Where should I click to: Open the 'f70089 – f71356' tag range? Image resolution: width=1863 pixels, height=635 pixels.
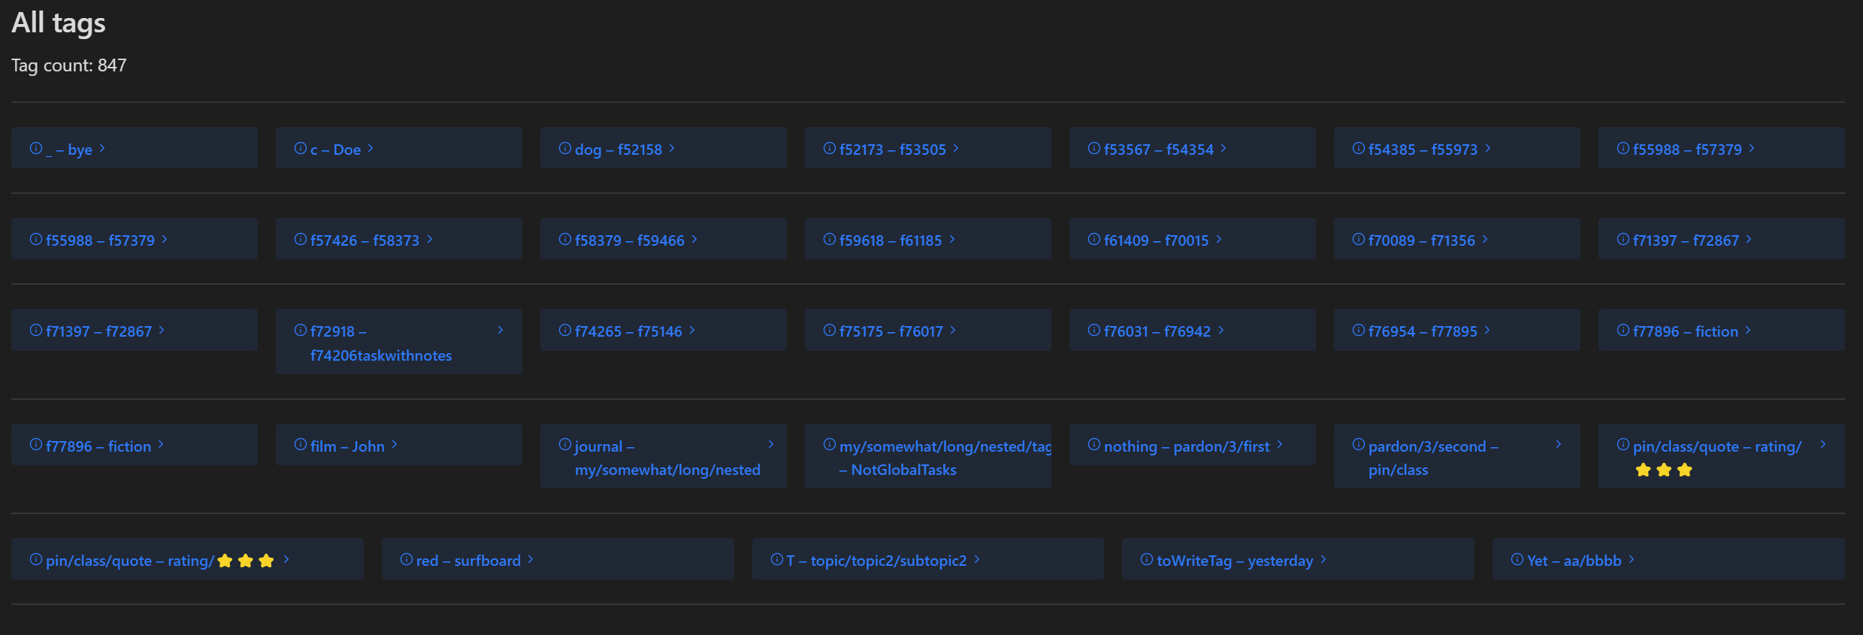click(x=1421, y=240)
